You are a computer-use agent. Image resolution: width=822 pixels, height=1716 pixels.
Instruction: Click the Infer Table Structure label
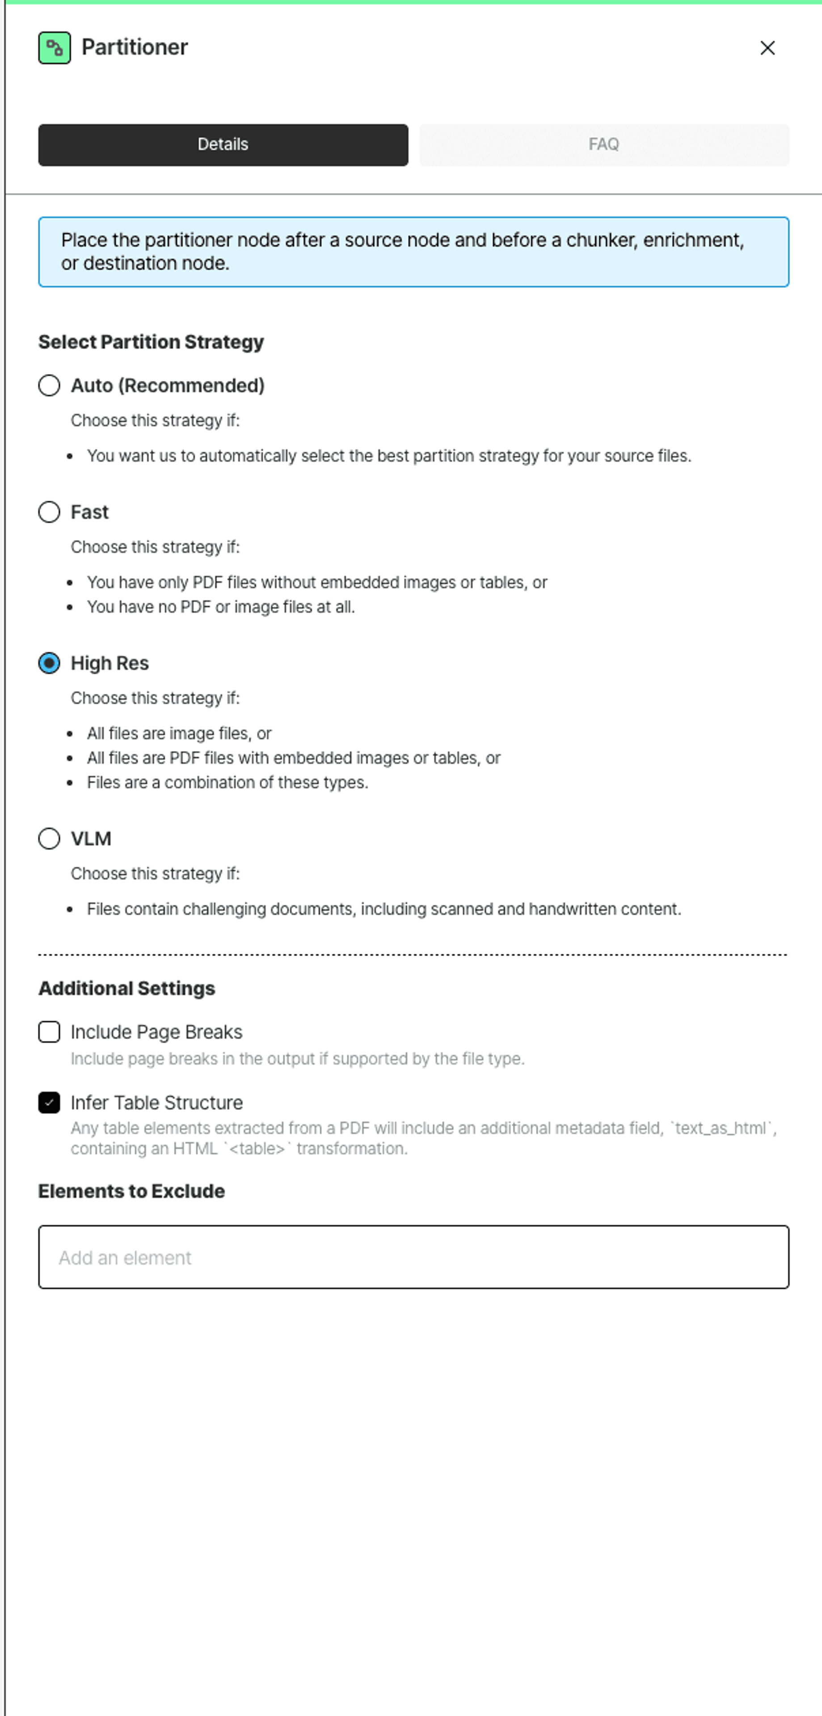(x=156, y=1102)
